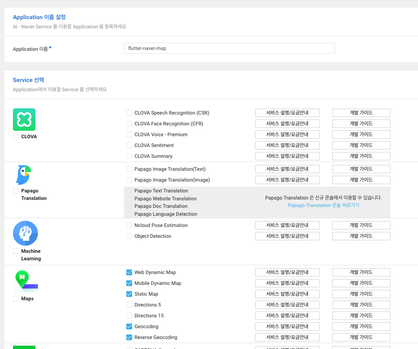Open 개발 가이드 for Geocoding

coord(361,327)
